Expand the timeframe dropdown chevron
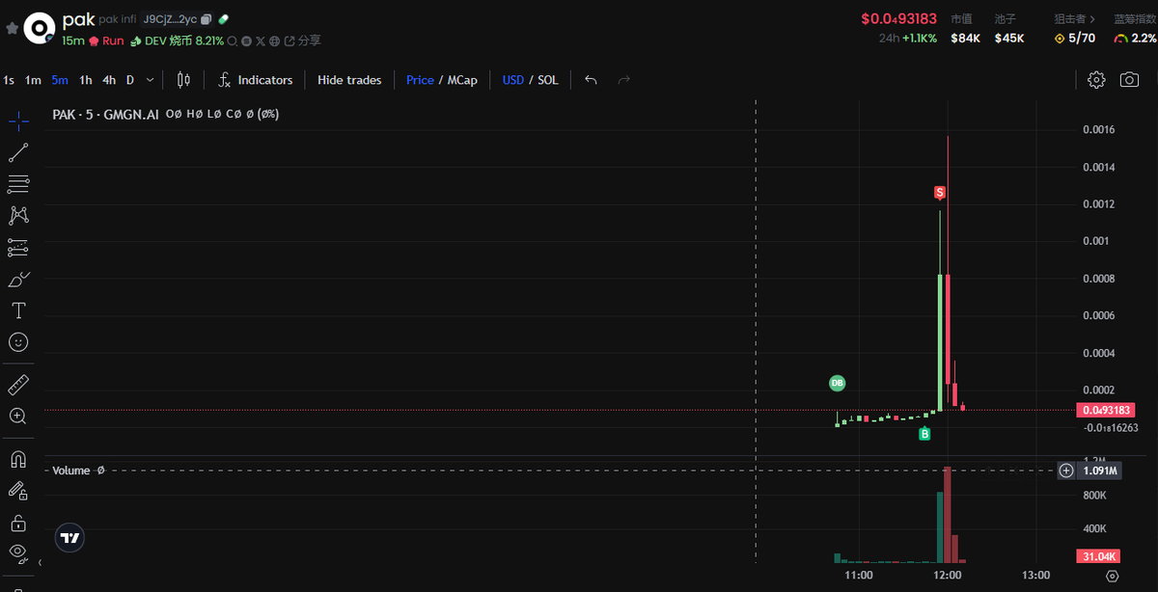1158x592 pixels. [x=152, y=80]
